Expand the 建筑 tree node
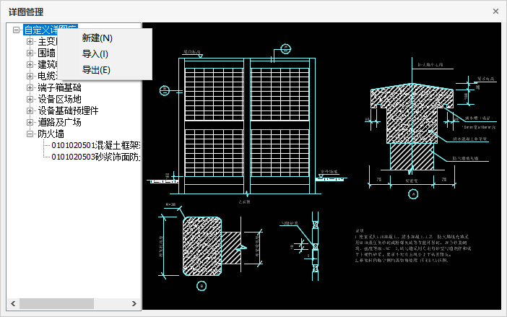This screenshot has height=317, width=507. click(30, 65)
